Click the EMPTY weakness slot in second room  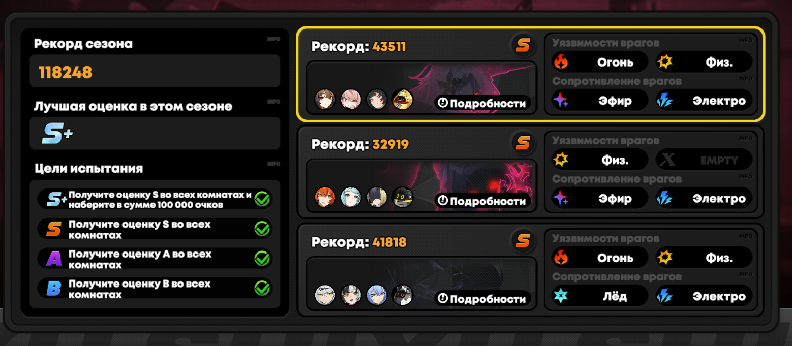(704, 160)
